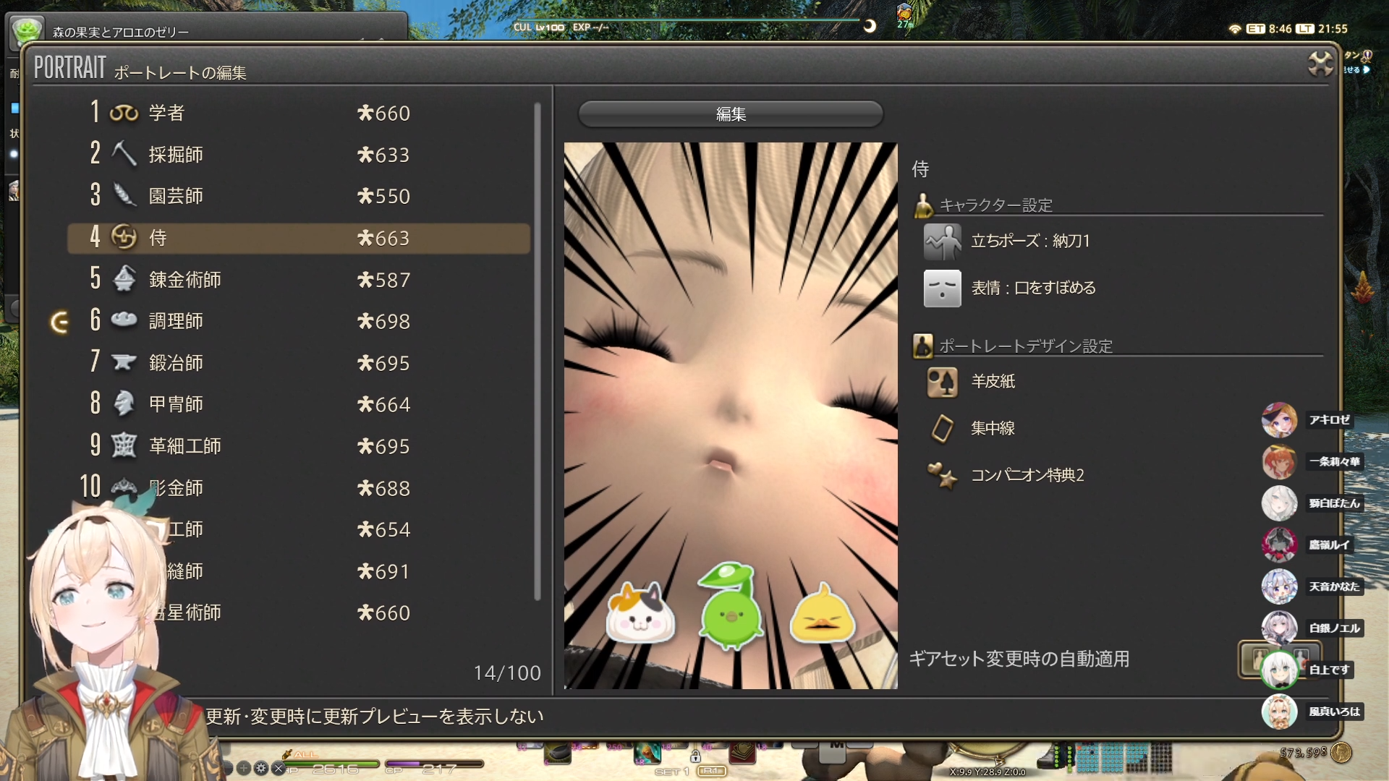Click the gear set list scrollbar

point(538,351)
